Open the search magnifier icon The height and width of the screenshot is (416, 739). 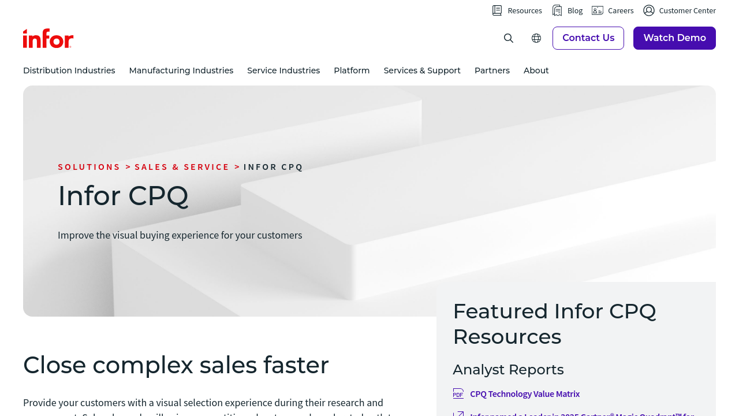(509, 38)
